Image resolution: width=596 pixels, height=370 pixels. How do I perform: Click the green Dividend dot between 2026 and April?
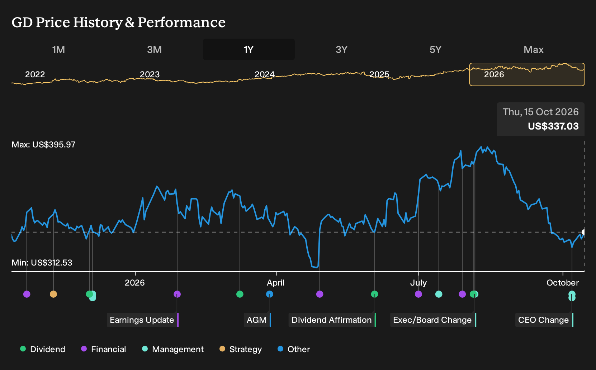coord(240,294)
